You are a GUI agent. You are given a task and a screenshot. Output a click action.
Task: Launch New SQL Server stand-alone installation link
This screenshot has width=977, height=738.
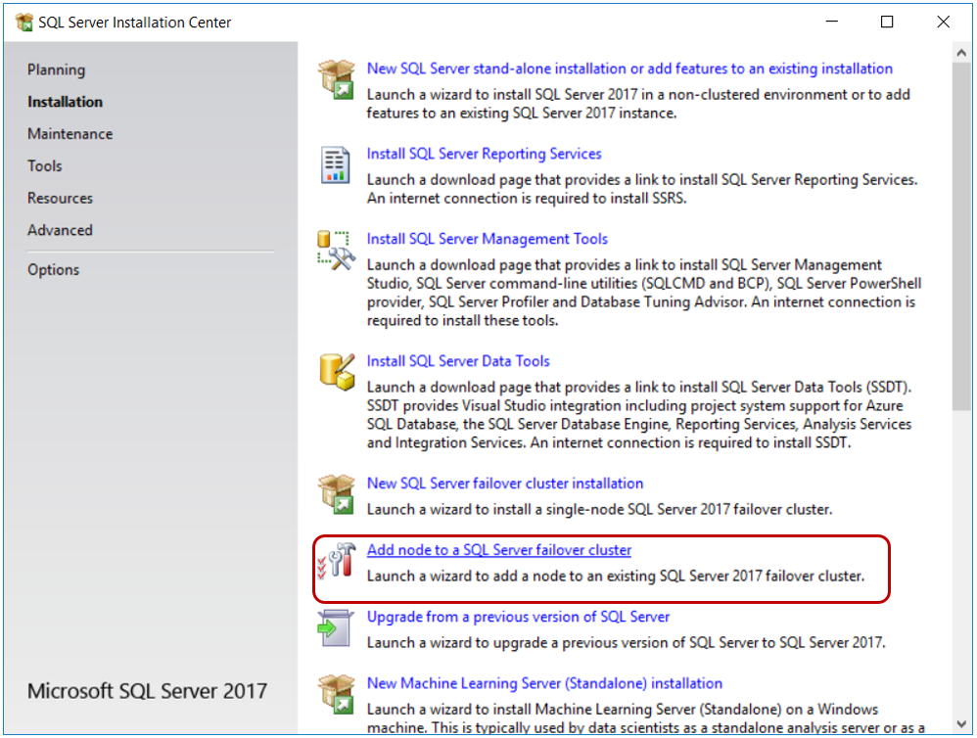629,69
